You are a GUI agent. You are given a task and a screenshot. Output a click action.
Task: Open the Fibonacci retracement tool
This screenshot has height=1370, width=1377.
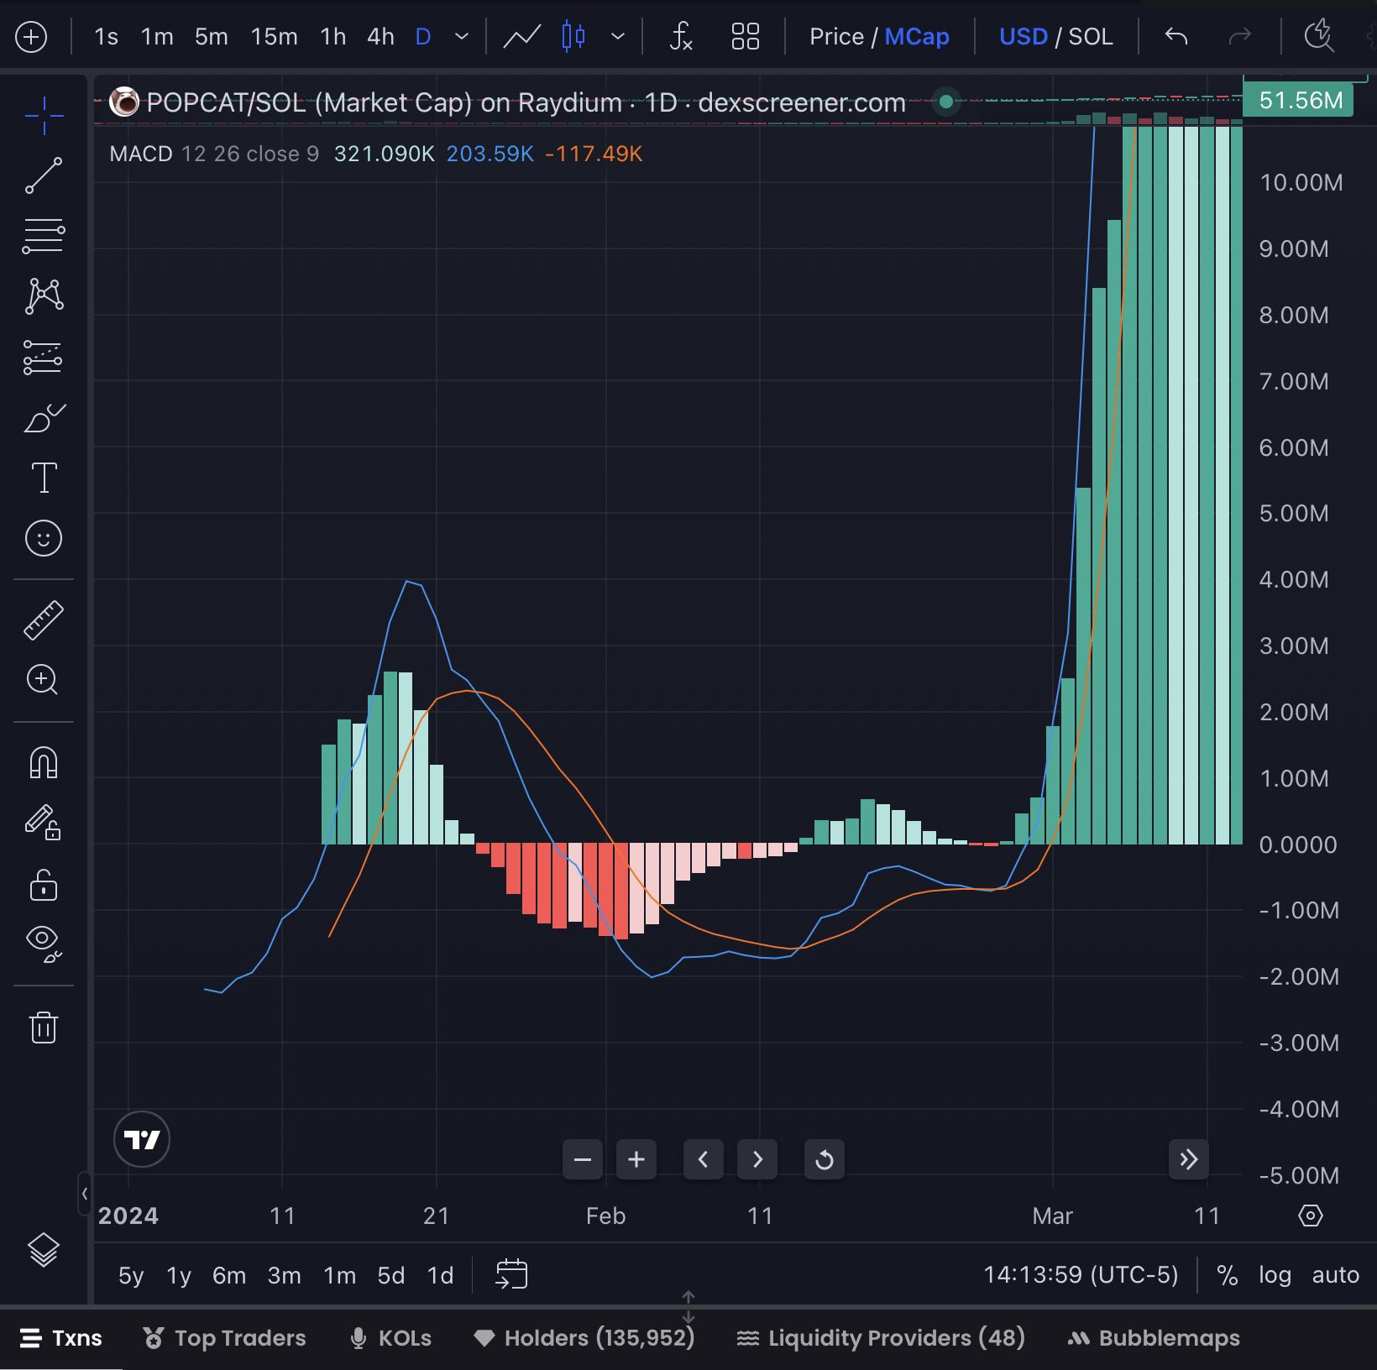pos(44,236)
